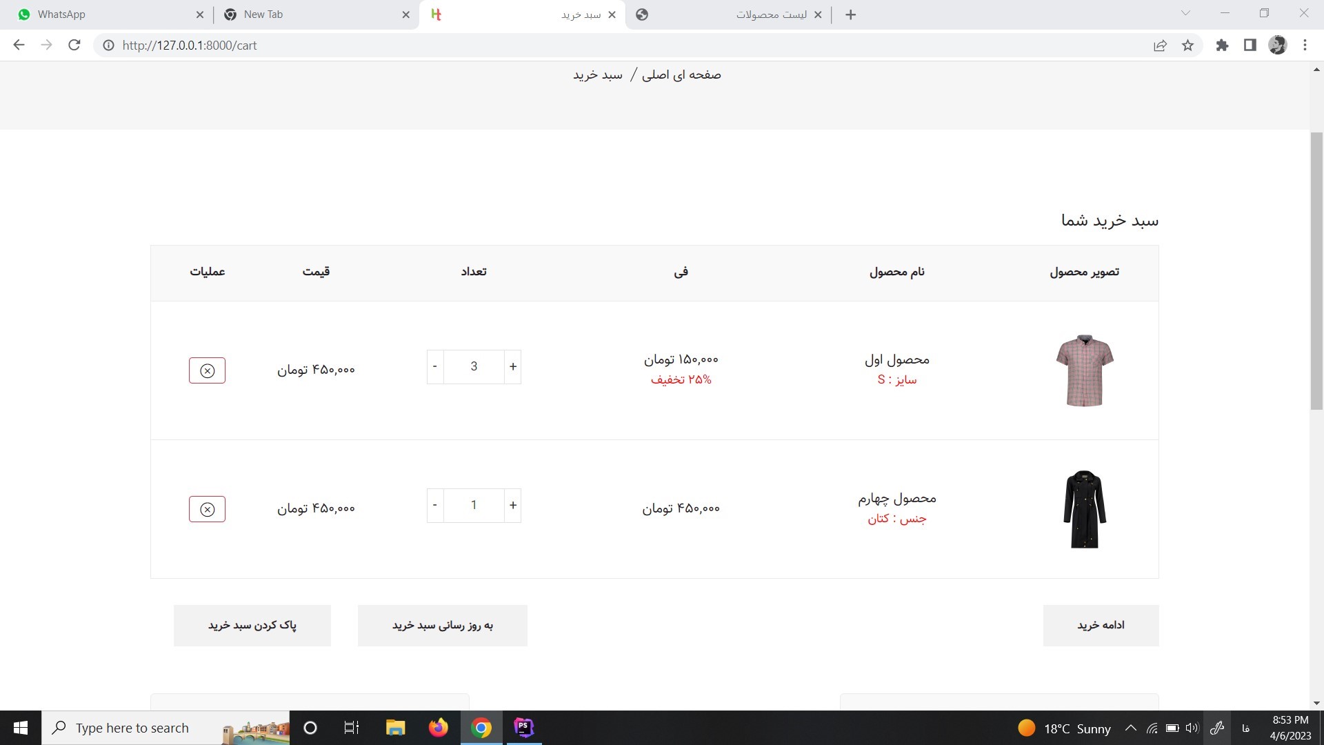The image size is (1324, 745).
Task: Expand hidden icons in the system tray
Action: click(x=1131, y=728)
